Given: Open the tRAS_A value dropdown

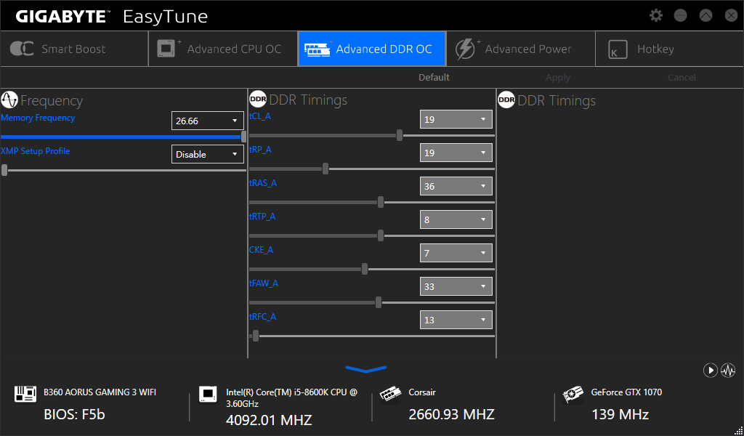Looking at the screenshot, I should click(456, 187).
